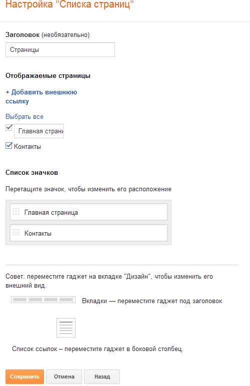The width and height of the screenshot is (250, 386).
Task: Uncheck the Контакты checkbox
Action: (x=9, y=145)
